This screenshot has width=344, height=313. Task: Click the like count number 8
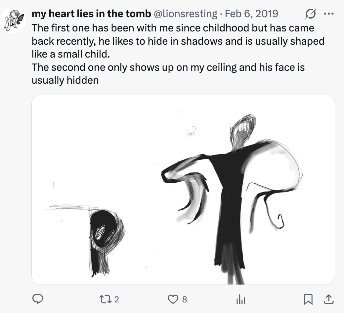click(185, 300)
